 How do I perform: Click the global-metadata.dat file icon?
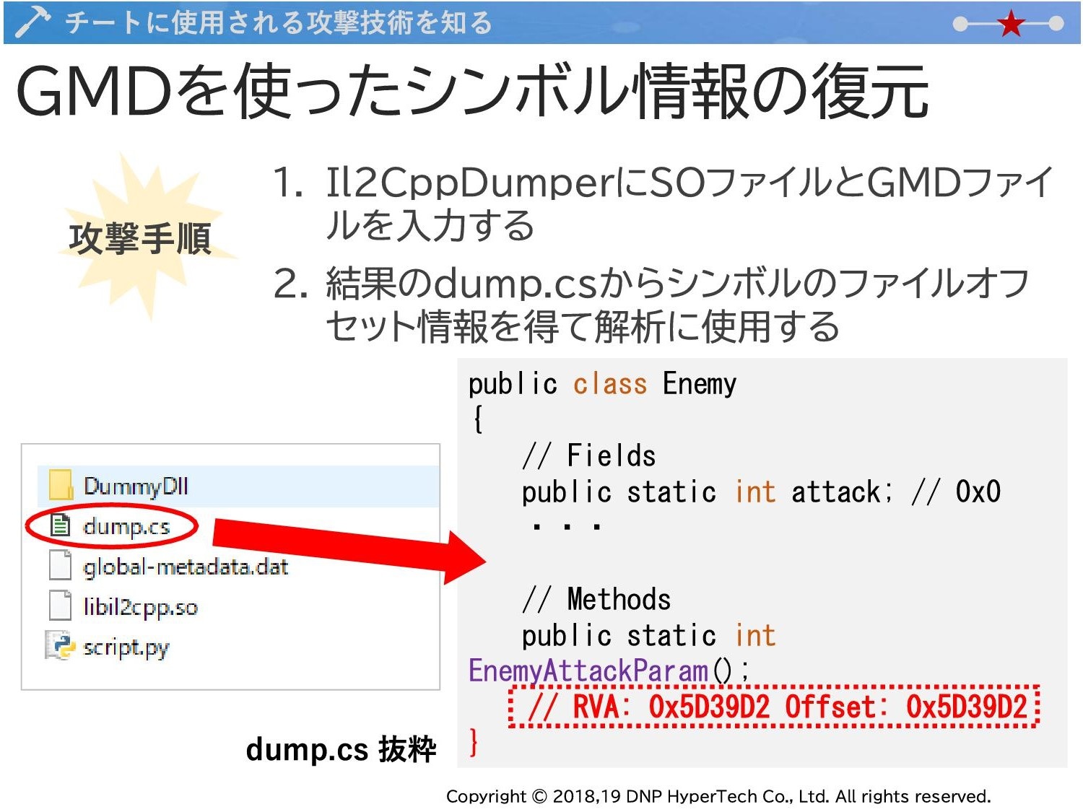(61, 565)
